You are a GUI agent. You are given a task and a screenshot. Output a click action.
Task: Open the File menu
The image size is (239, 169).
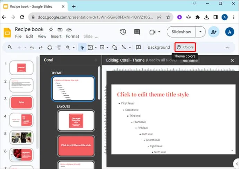click(18, 36)
